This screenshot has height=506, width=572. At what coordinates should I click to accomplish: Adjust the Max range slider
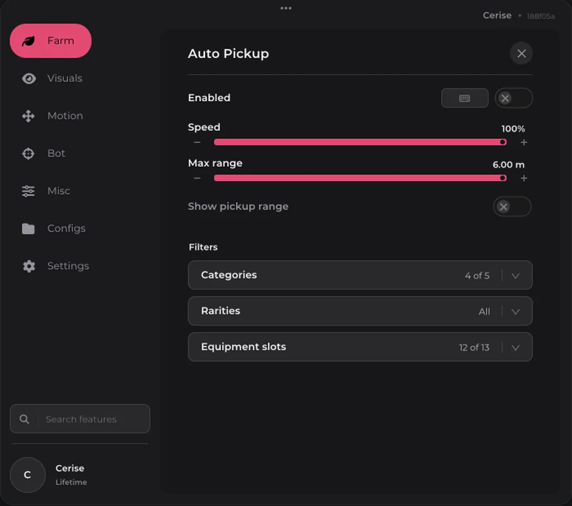coord(360,178)
